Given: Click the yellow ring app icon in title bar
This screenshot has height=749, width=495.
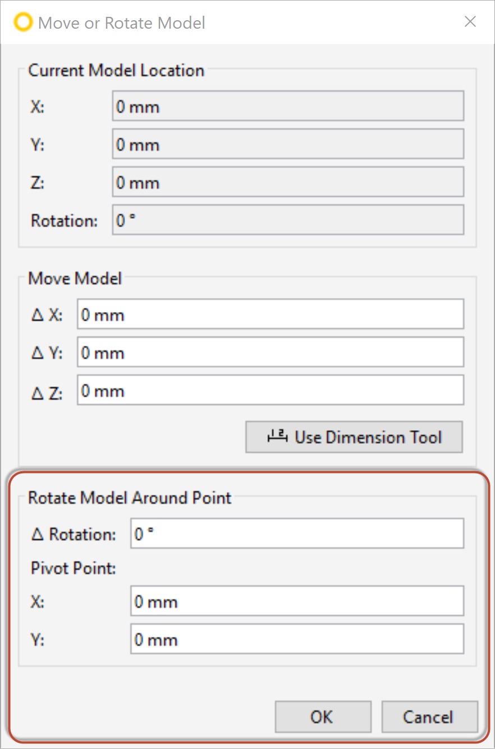Looking at the screenshot, I should click(23, 22).
